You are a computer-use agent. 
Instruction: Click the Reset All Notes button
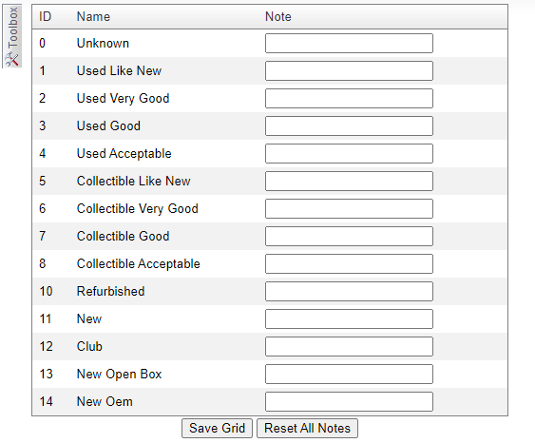(x=307, y=428)
